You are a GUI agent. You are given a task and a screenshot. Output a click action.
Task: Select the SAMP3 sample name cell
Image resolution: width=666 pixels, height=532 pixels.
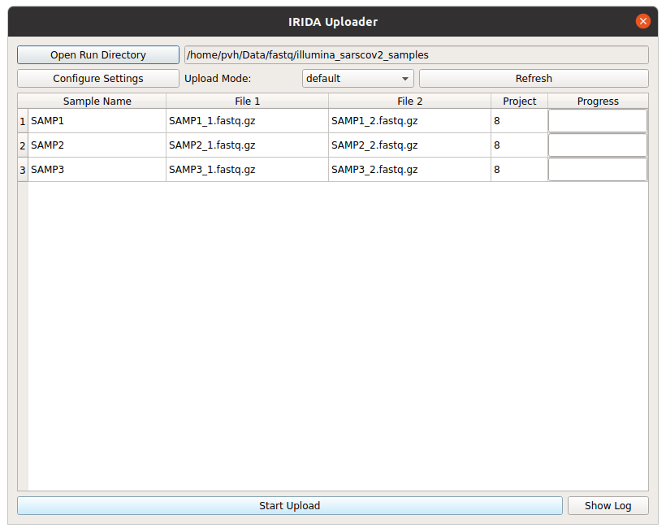point(97,170)
